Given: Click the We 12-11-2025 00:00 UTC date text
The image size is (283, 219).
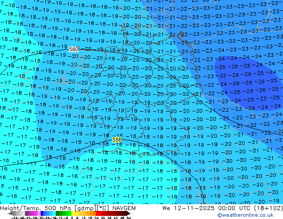Looking at the screenshot, I should (x=207, y=208).
